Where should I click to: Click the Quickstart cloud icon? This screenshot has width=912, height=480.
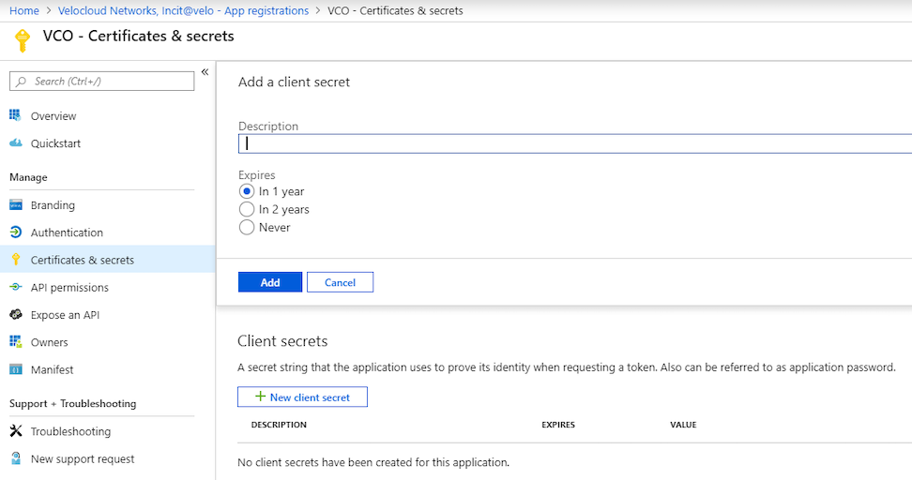coord(15,143)
